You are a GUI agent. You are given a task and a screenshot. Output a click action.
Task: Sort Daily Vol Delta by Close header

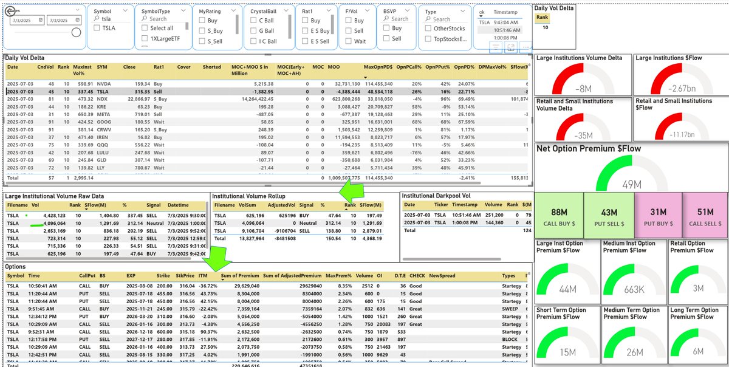(x=129, y=67)
